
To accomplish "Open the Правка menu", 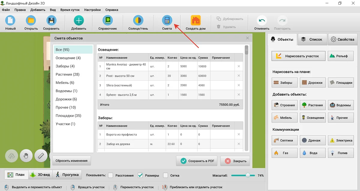I will tap(20, 10).
